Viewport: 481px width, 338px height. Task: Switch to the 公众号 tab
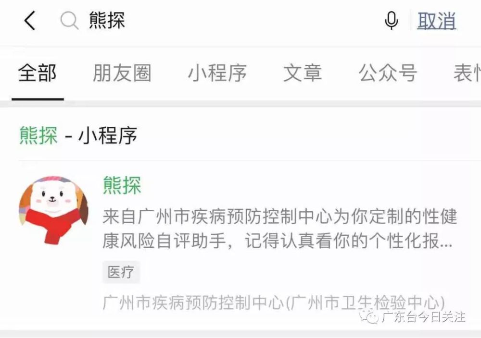tap(388, 73)
